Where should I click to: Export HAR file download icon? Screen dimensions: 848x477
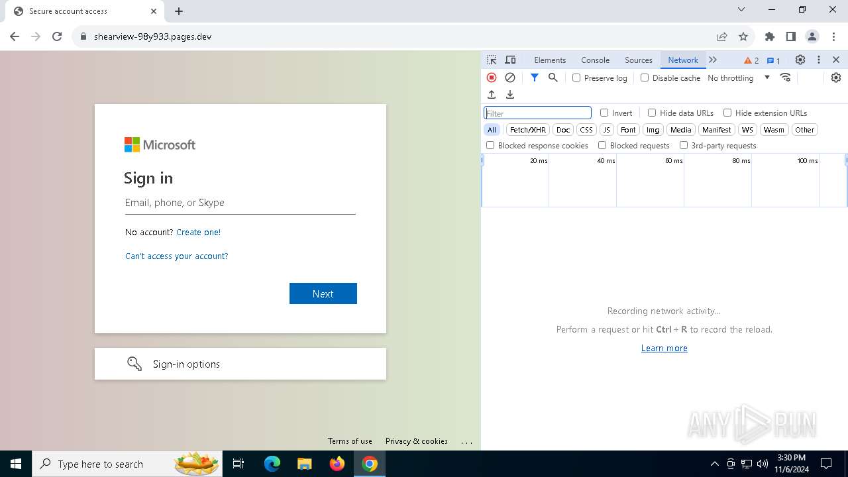coord(510,95)
